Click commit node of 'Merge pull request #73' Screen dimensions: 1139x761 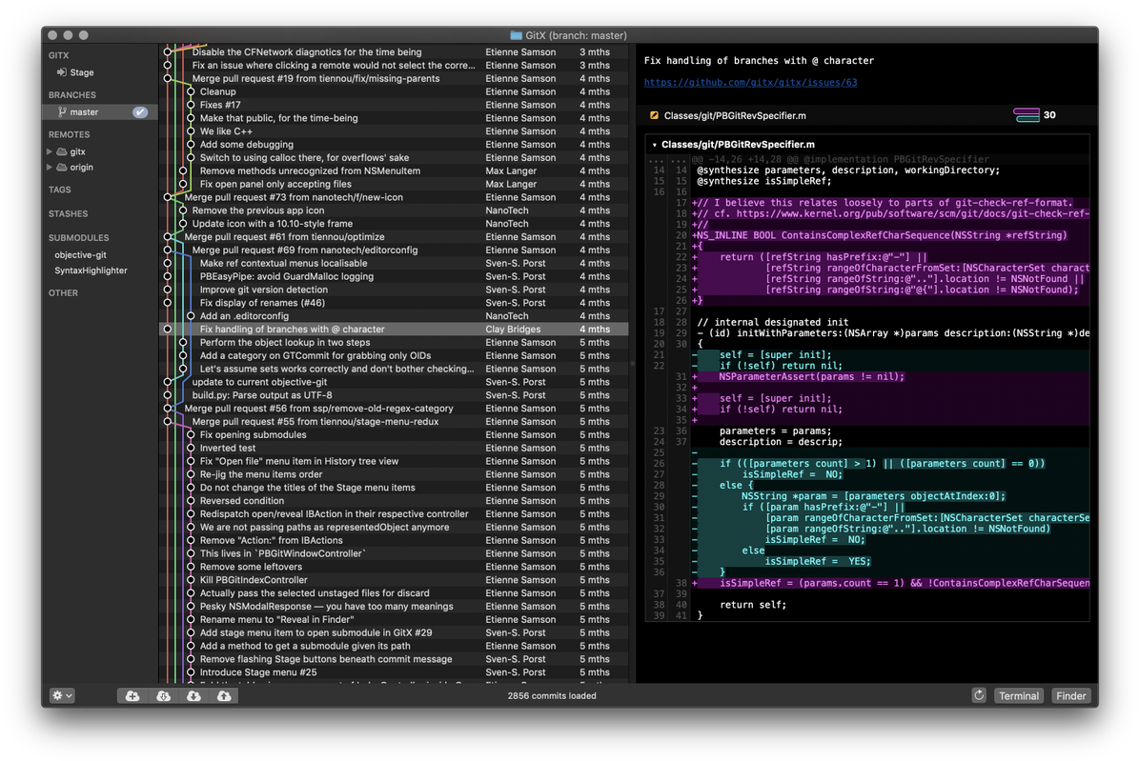[x=168, y=197]
